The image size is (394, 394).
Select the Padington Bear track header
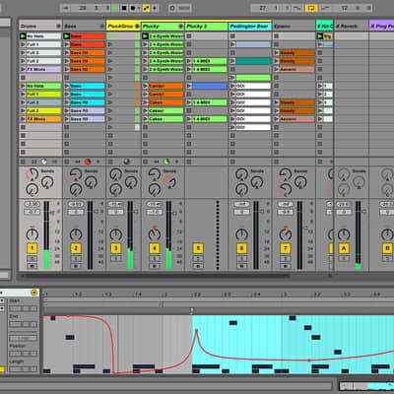point(250,27)
